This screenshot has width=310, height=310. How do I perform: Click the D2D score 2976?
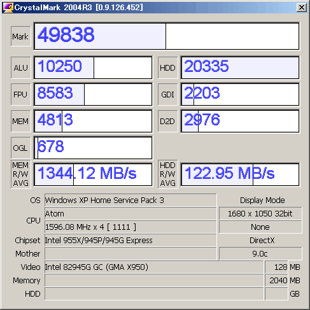coord(240,121)
